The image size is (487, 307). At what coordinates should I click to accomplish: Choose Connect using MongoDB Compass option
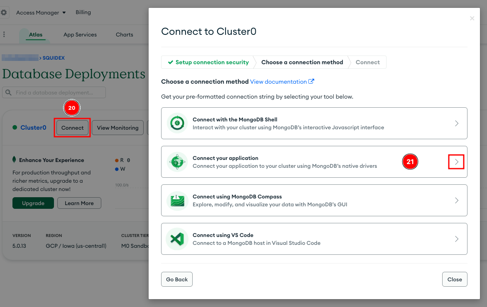click(x=314, y=201)
